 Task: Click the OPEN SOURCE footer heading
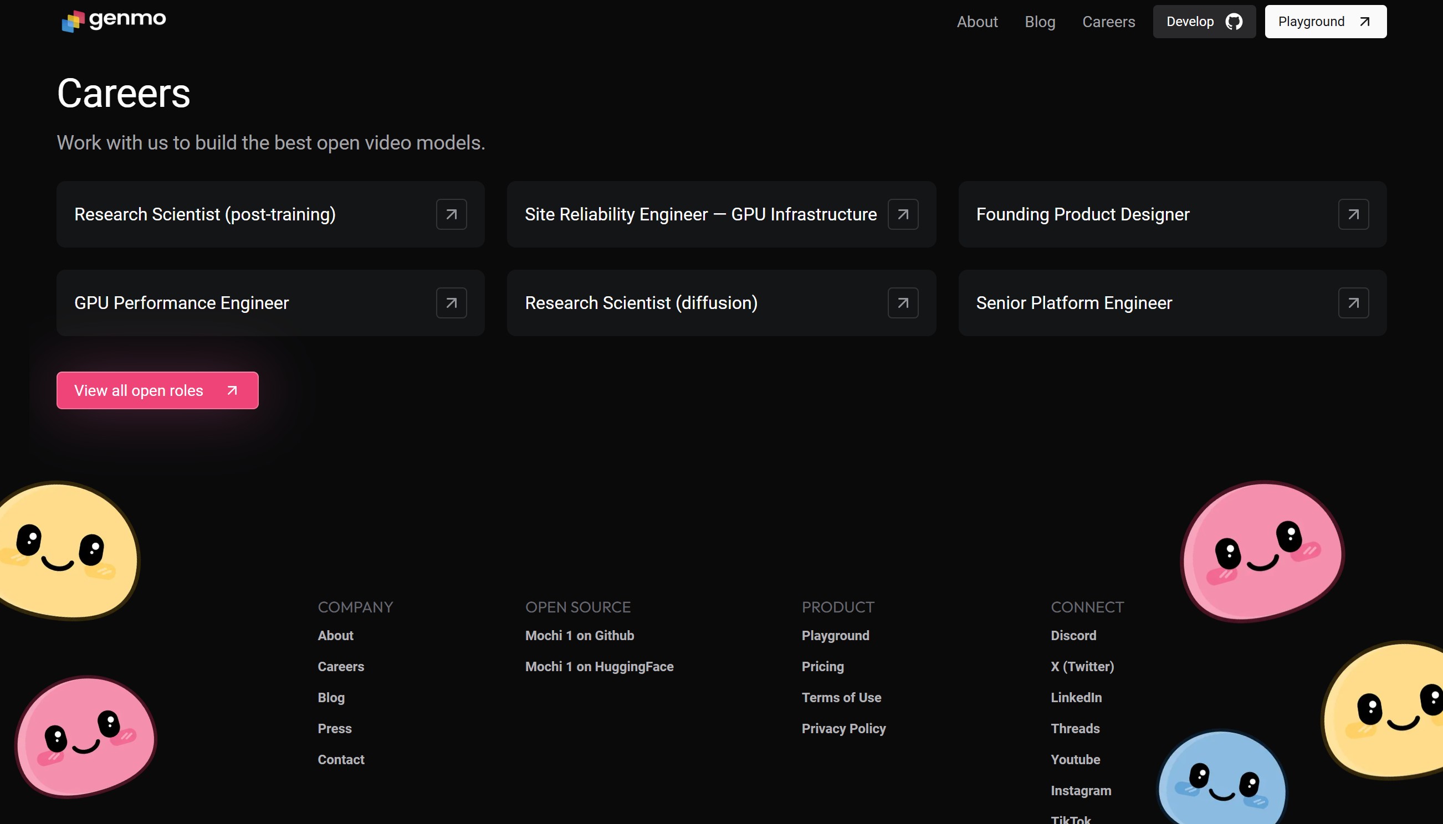click(x=577, y=607)
